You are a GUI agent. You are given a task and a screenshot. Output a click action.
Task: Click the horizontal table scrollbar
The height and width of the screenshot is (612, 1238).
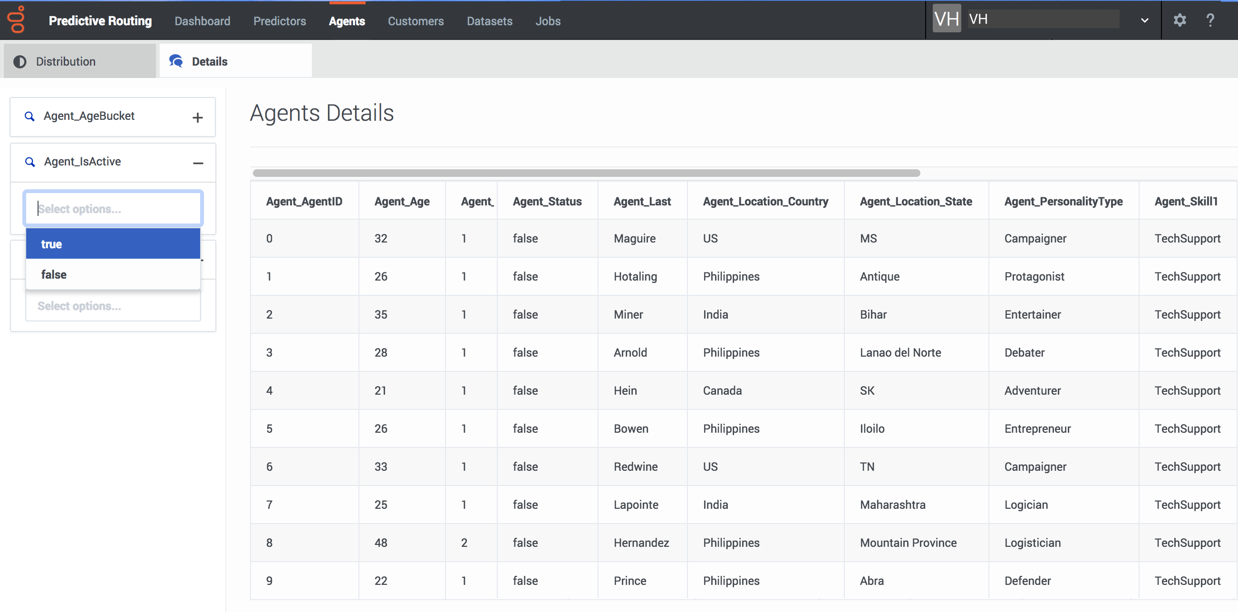click(586, 173)
